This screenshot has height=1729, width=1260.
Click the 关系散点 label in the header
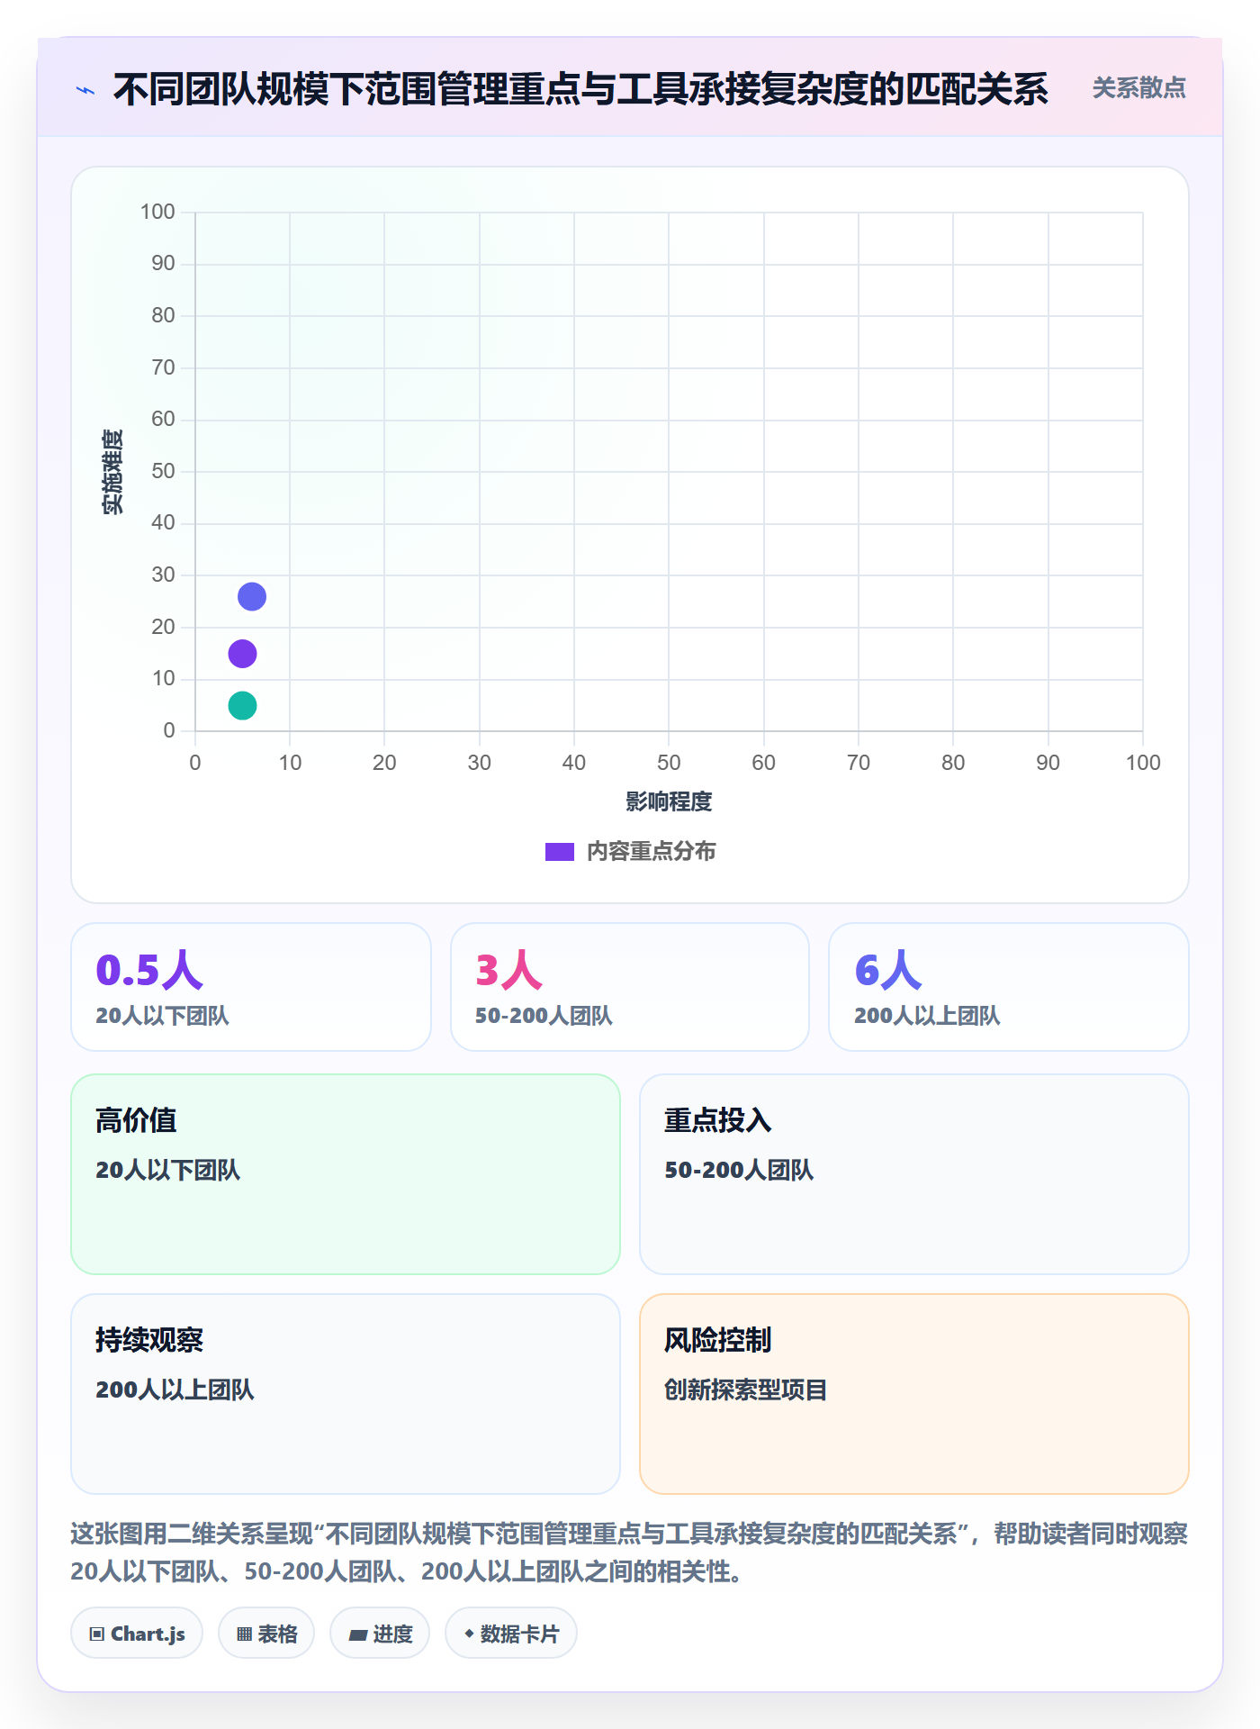tap(1138, 88)
